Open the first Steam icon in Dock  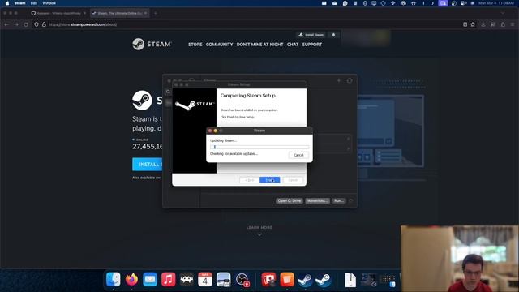coord(305,280)
